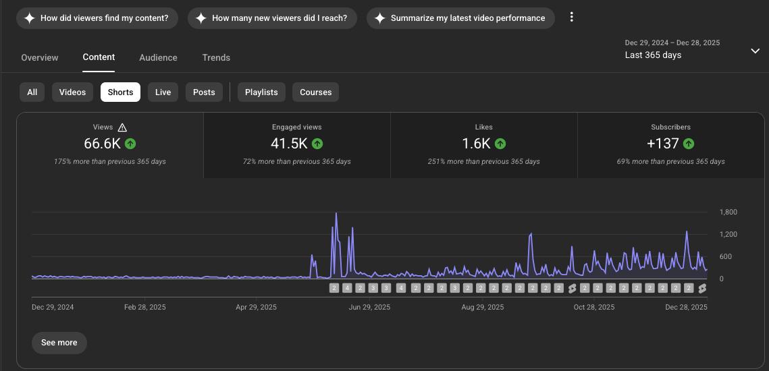Click sparkle icon beside 'Summarize my latest video'
Screen dimensions: 769x371
(379, 18)
